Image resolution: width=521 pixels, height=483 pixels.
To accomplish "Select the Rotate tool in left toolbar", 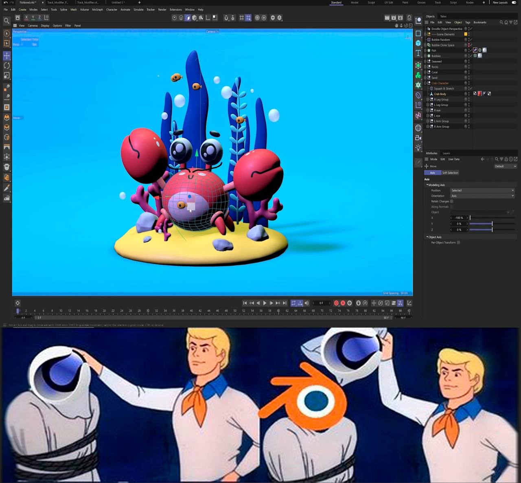I will (7, 66).
